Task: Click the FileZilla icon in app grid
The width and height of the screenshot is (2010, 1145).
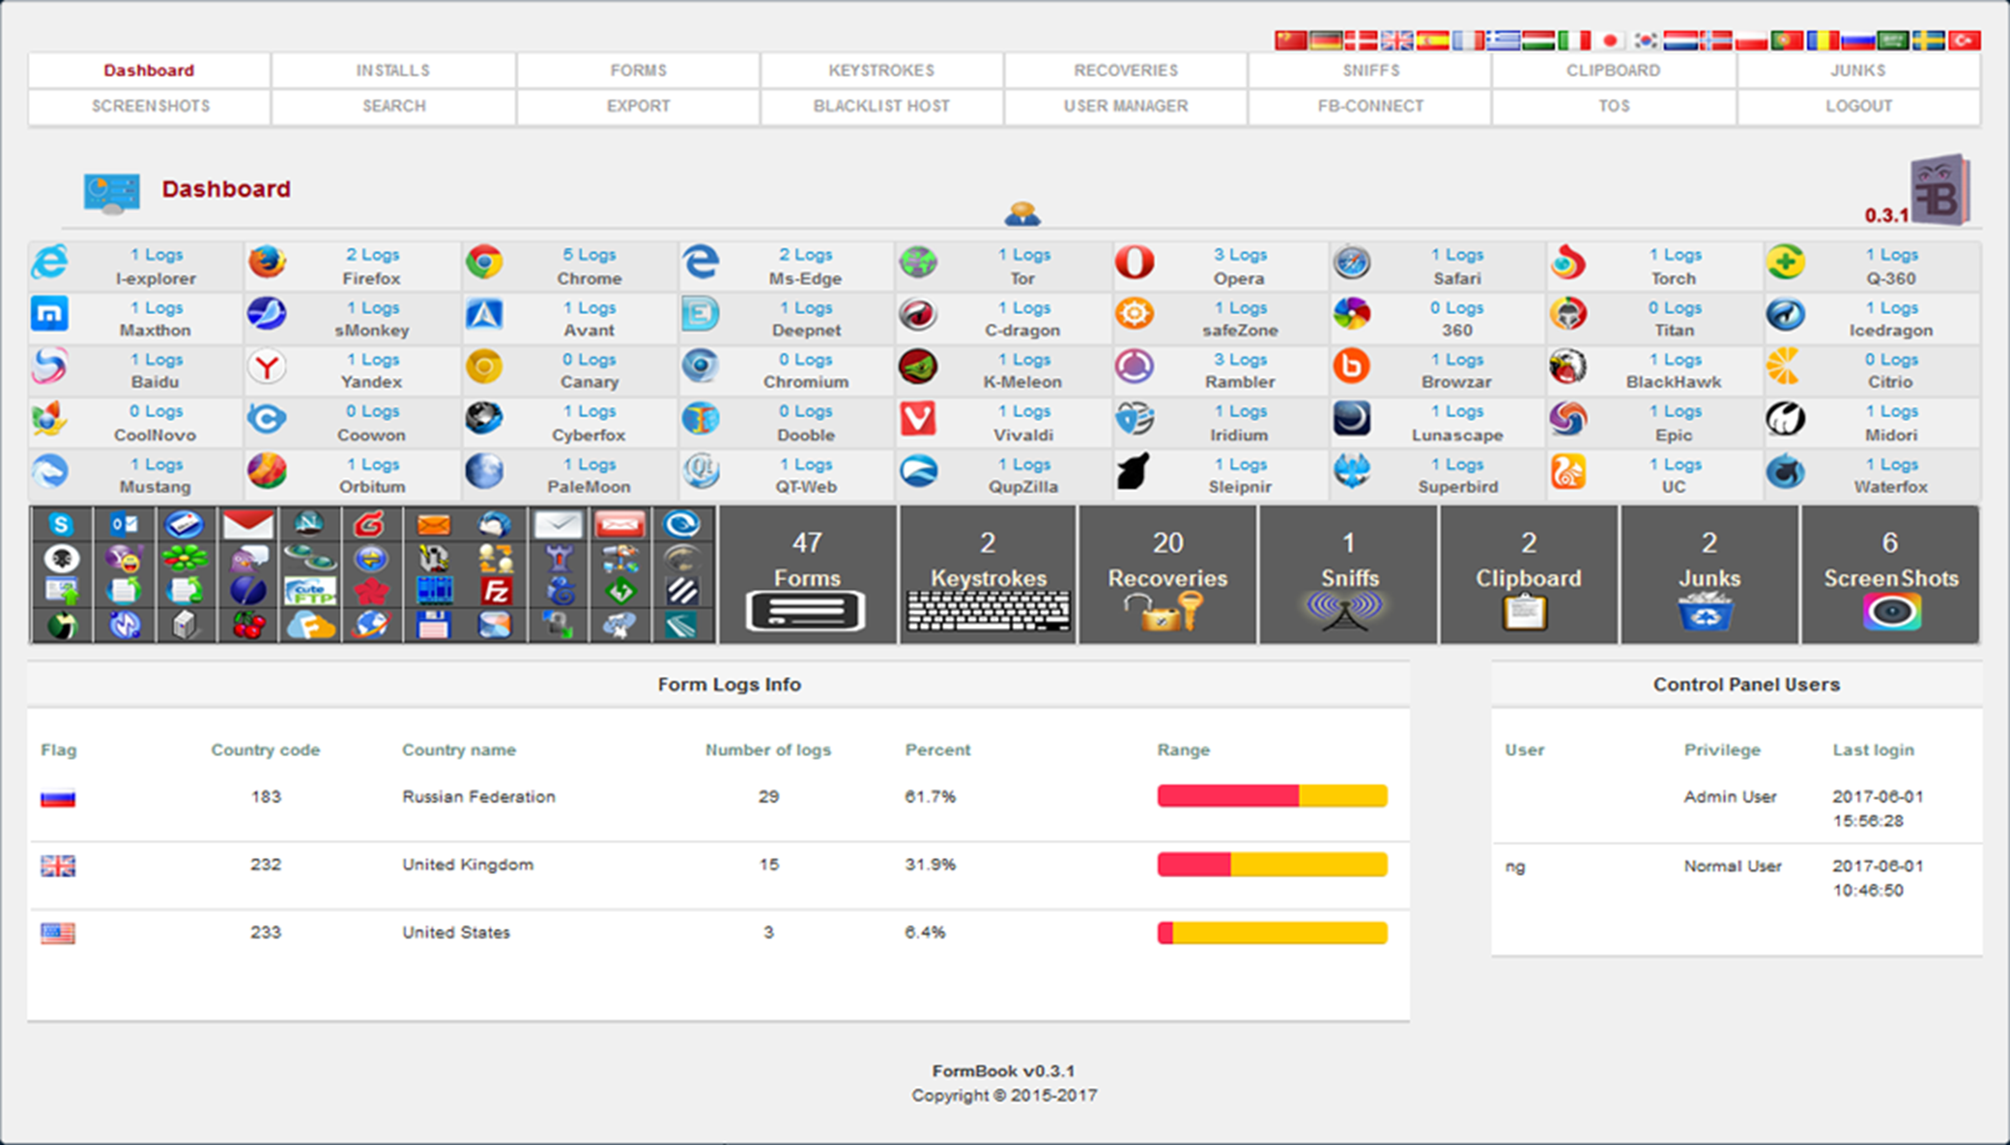Action: 496,591
